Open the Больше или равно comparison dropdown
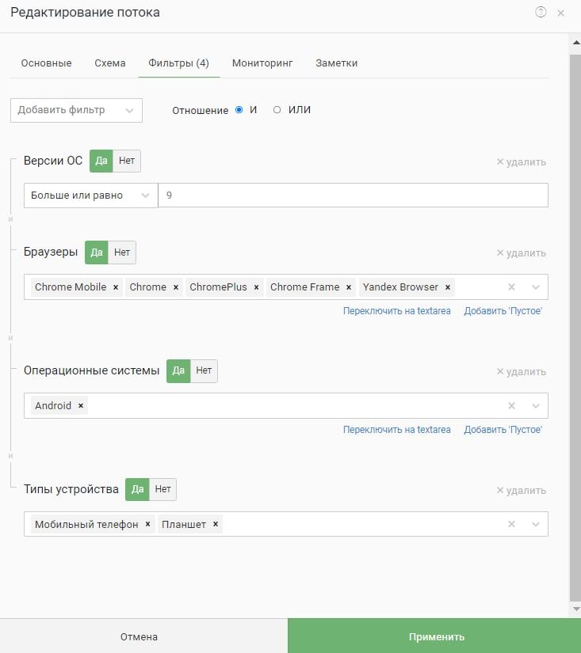The height and width of the screenshot is (653, 581). [x=90, y=196]
